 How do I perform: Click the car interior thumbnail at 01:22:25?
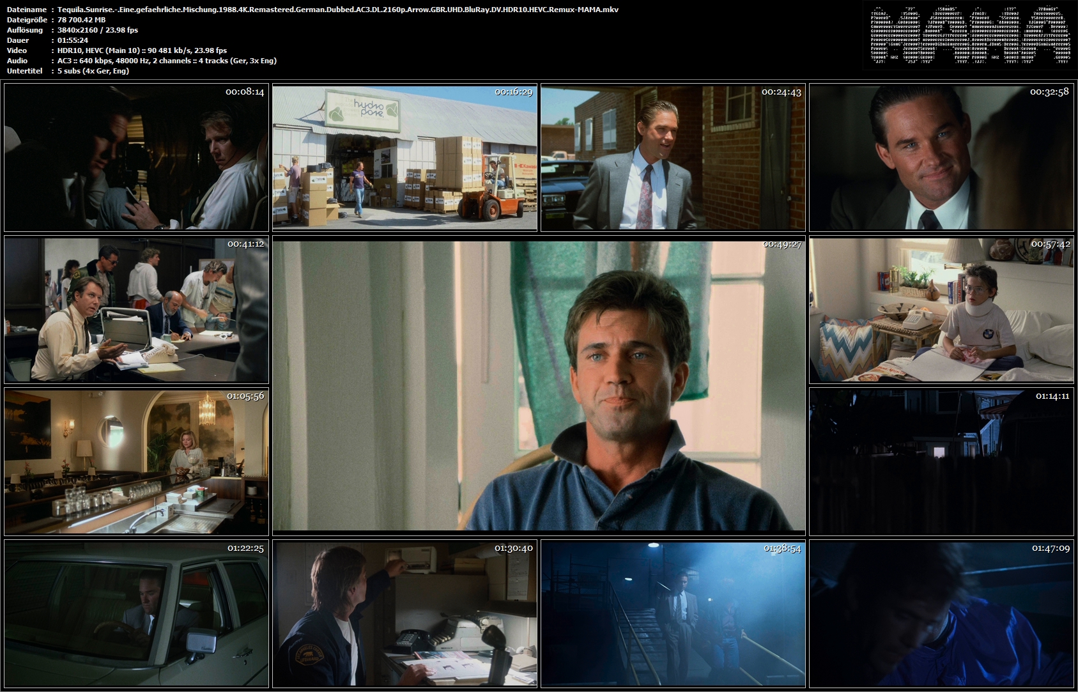tap(136, 613)
